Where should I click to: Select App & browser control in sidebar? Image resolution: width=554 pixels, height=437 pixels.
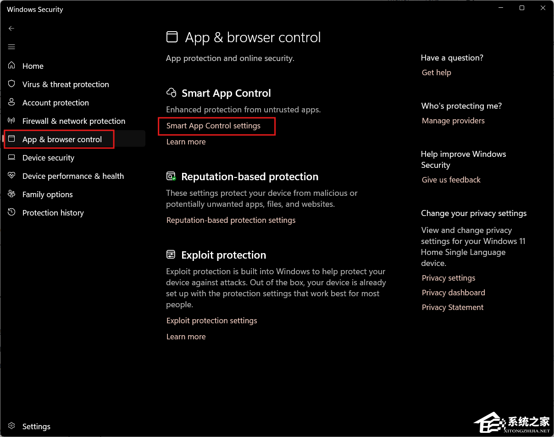tap(62, 139)
